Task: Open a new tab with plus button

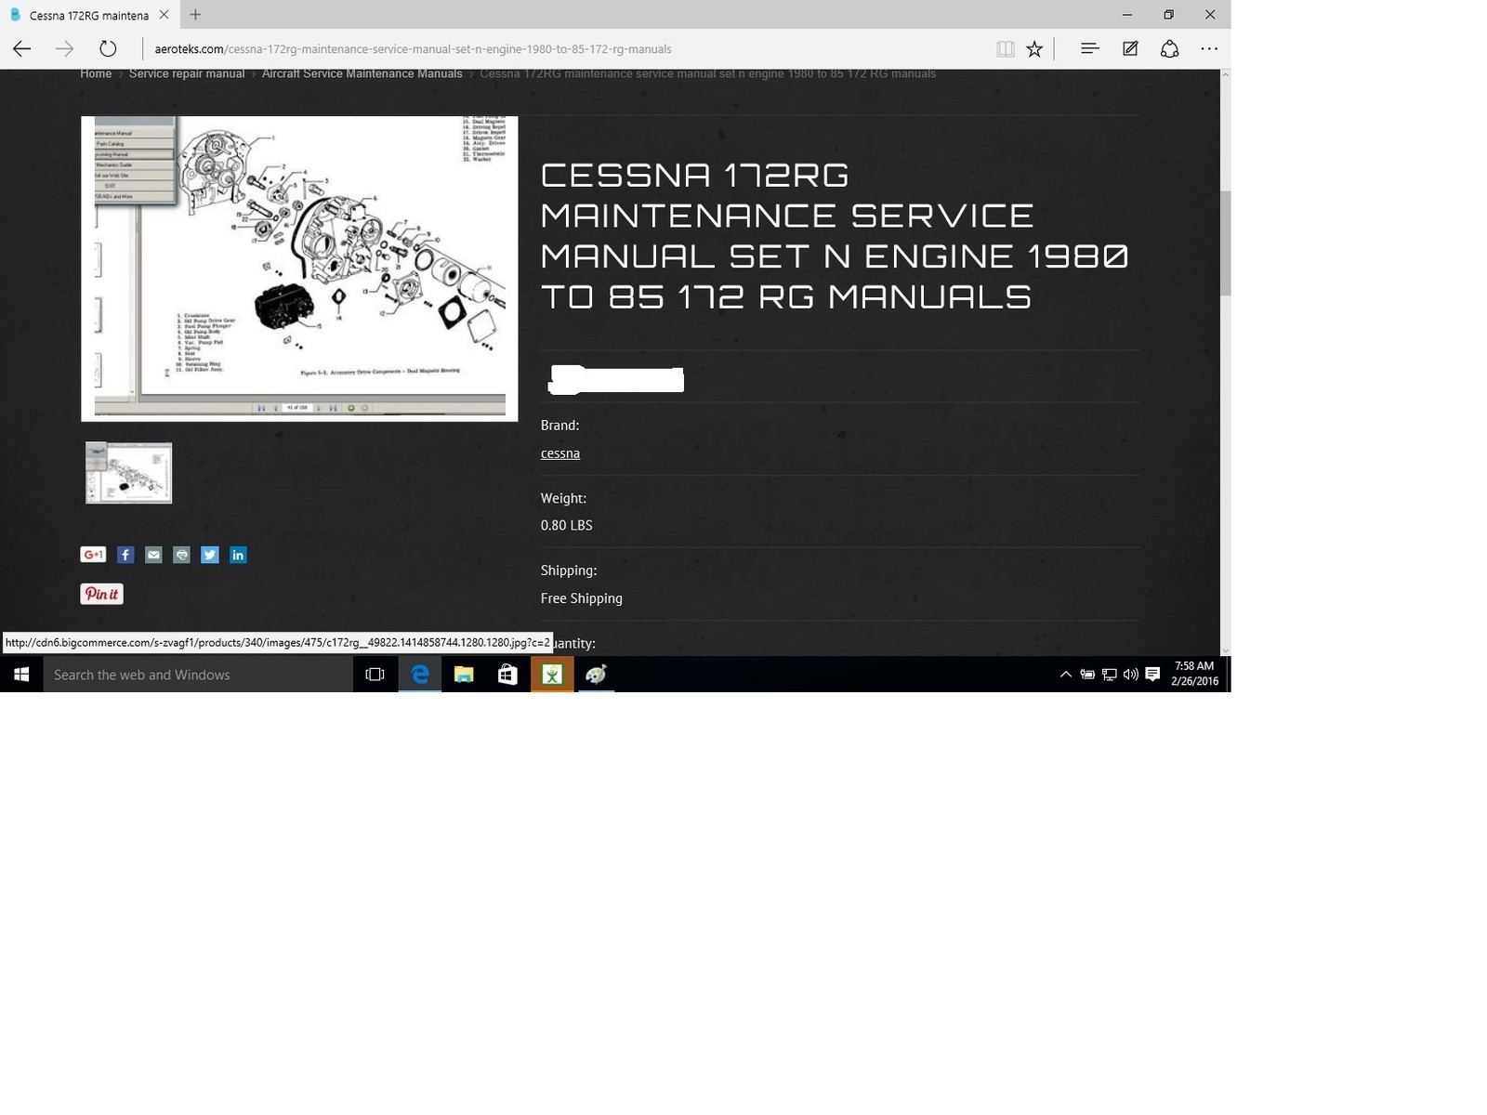Action: pyautogui.click(x=195, y=15)
